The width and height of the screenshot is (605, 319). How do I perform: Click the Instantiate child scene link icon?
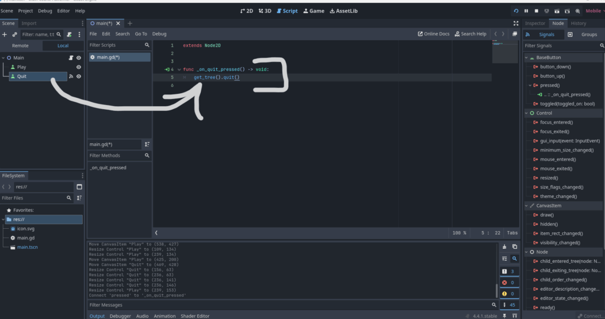click(x=15, y=35)
